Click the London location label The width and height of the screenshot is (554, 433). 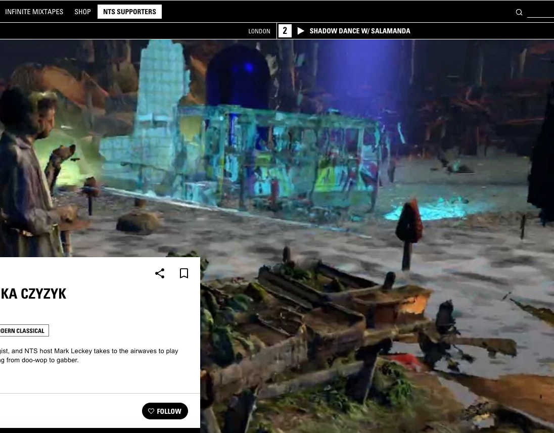click(x=259, y=31)
